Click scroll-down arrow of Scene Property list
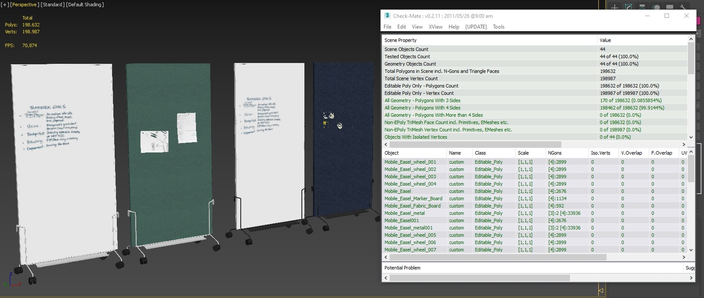This screenshot has width=704, height=298. click(x=691, y=137)
